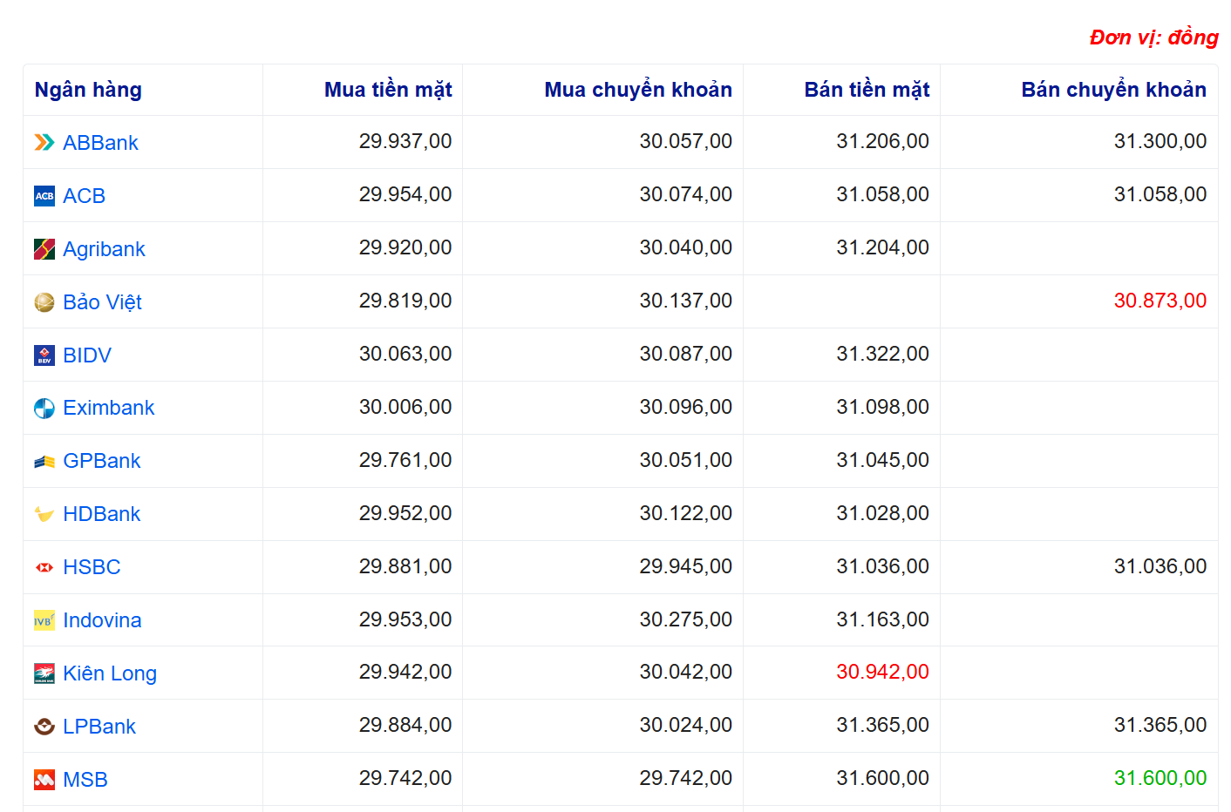Open the Indovina bank link

click(102, 620)
